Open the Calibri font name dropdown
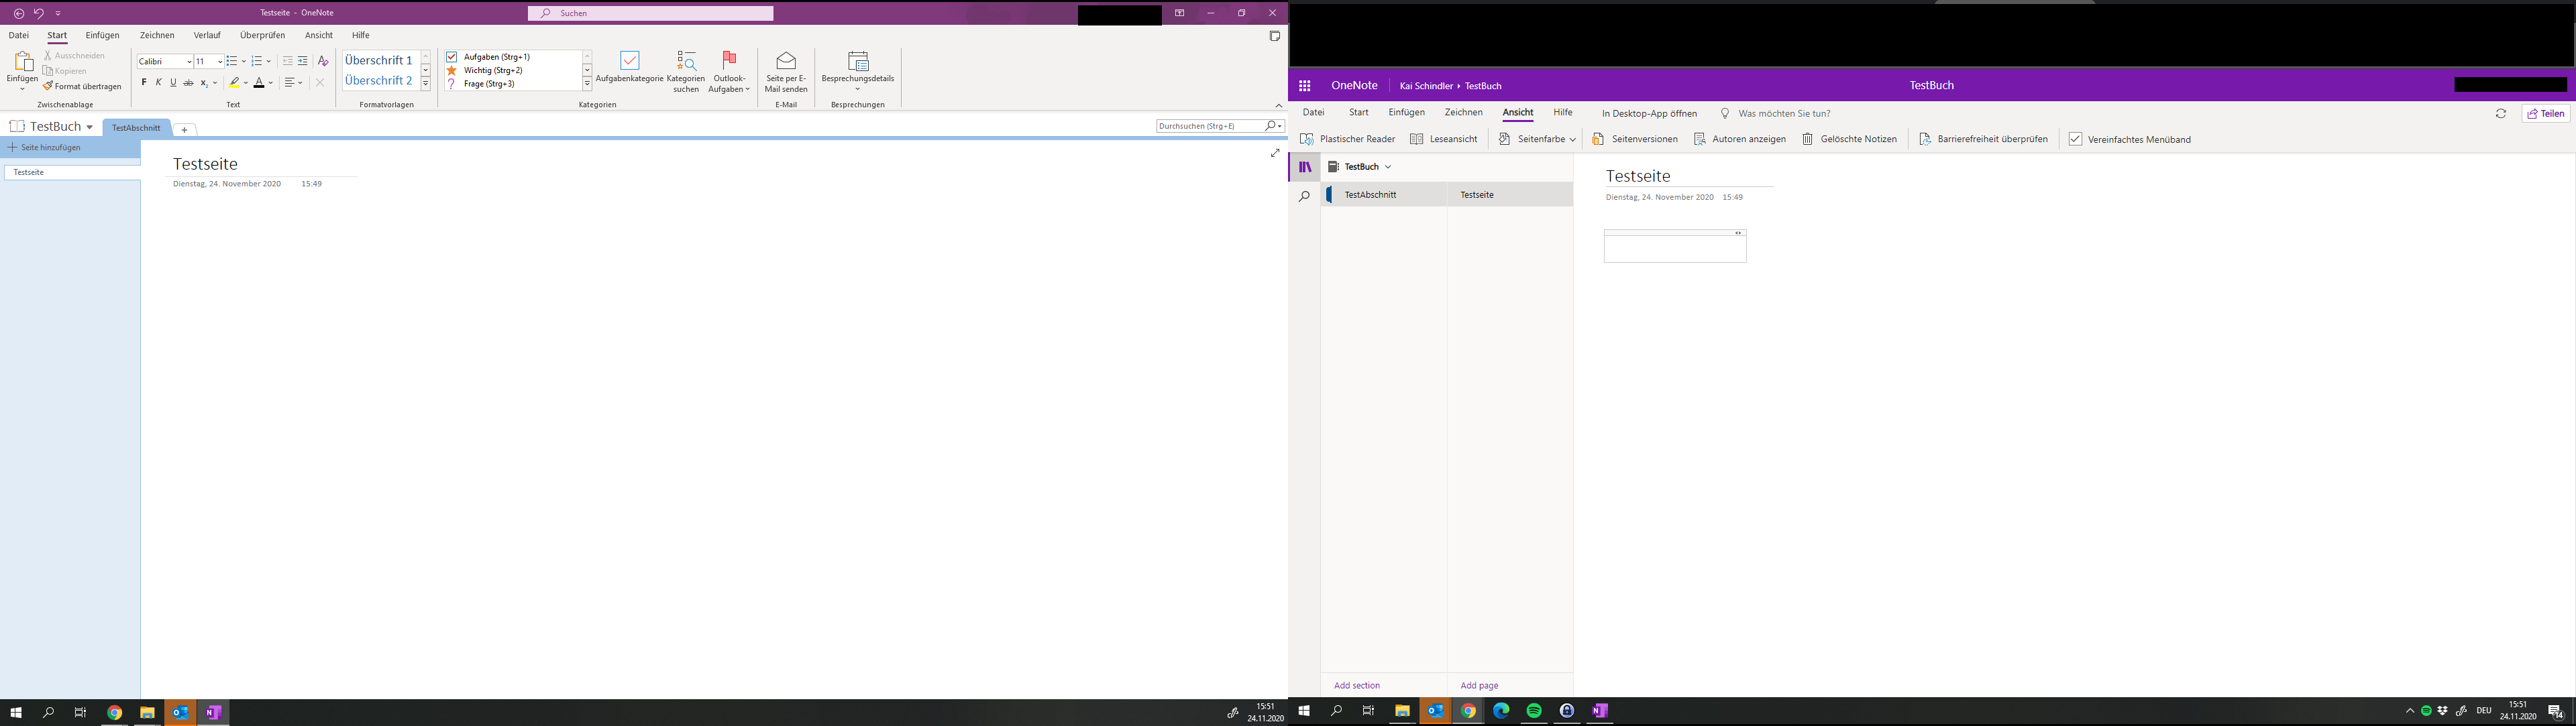 189,62
